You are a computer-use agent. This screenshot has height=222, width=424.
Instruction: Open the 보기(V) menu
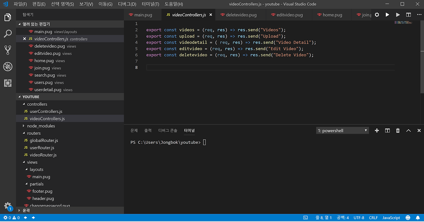86,4
